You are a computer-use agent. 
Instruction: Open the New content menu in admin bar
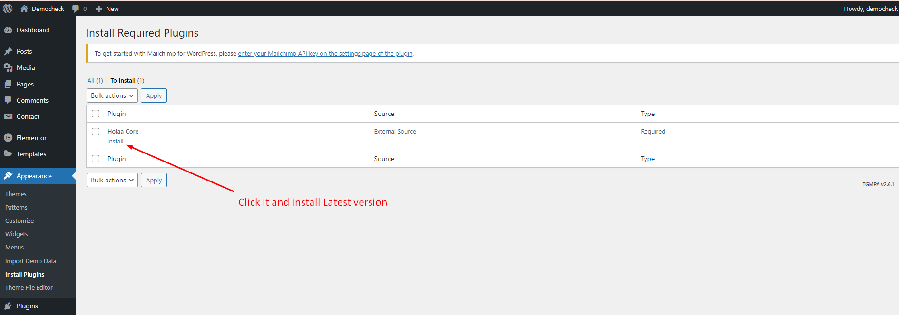pos(107,9)
